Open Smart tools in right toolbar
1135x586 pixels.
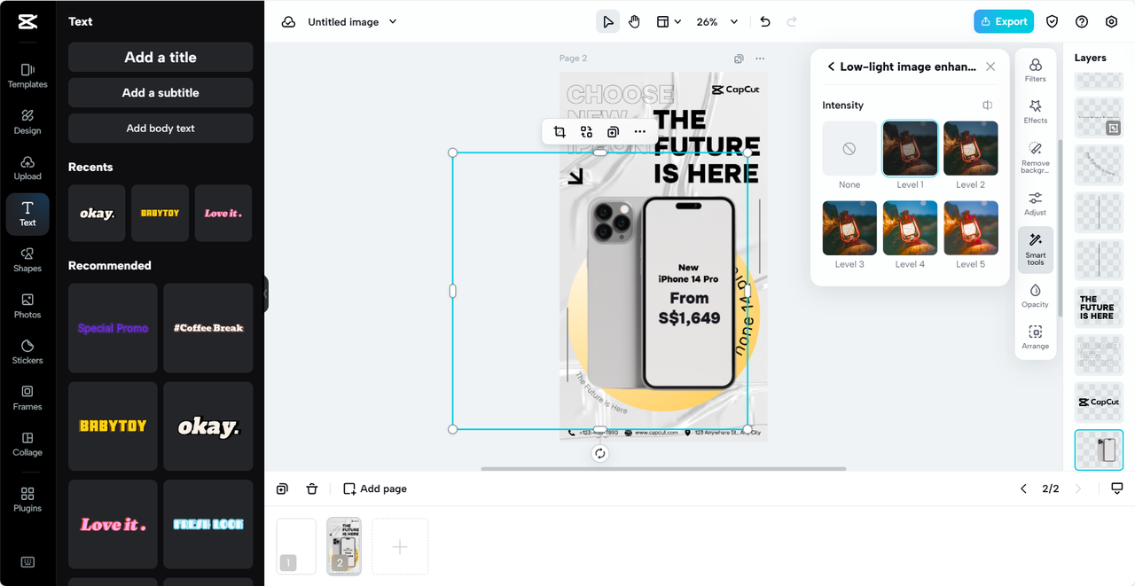1035,250
